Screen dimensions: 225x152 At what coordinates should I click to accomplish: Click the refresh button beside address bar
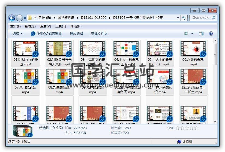(x=184, y=18)
